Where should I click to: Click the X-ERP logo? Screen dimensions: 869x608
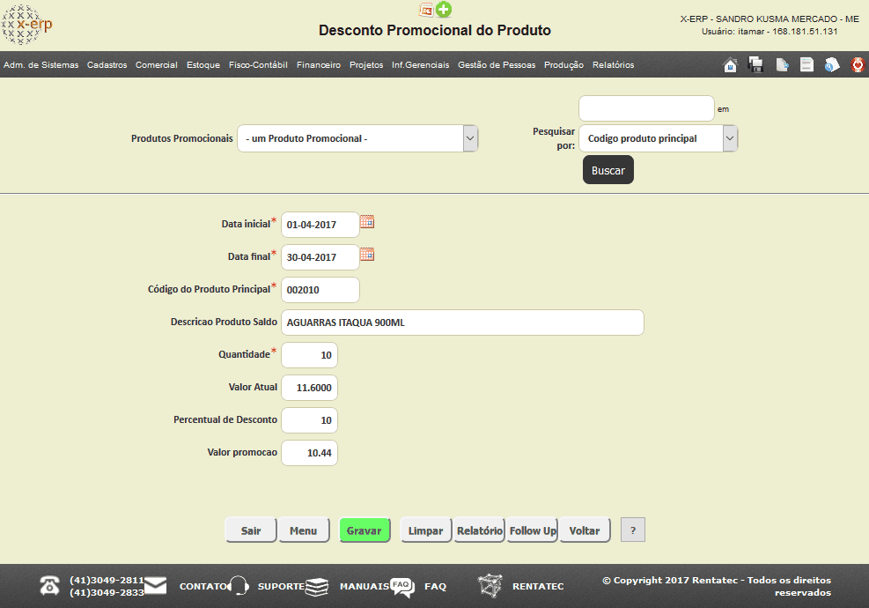click(26, 25)
